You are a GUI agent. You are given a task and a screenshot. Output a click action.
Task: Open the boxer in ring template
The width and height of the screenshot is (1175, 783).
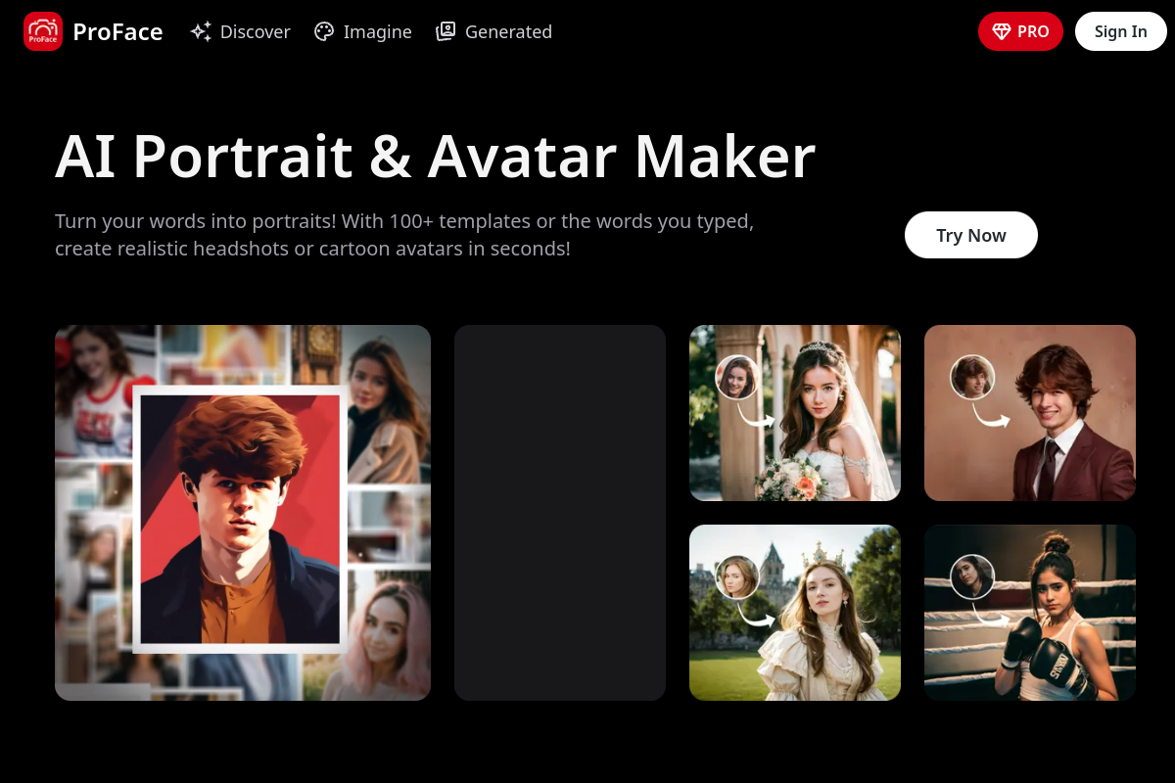click(1030, 613)
